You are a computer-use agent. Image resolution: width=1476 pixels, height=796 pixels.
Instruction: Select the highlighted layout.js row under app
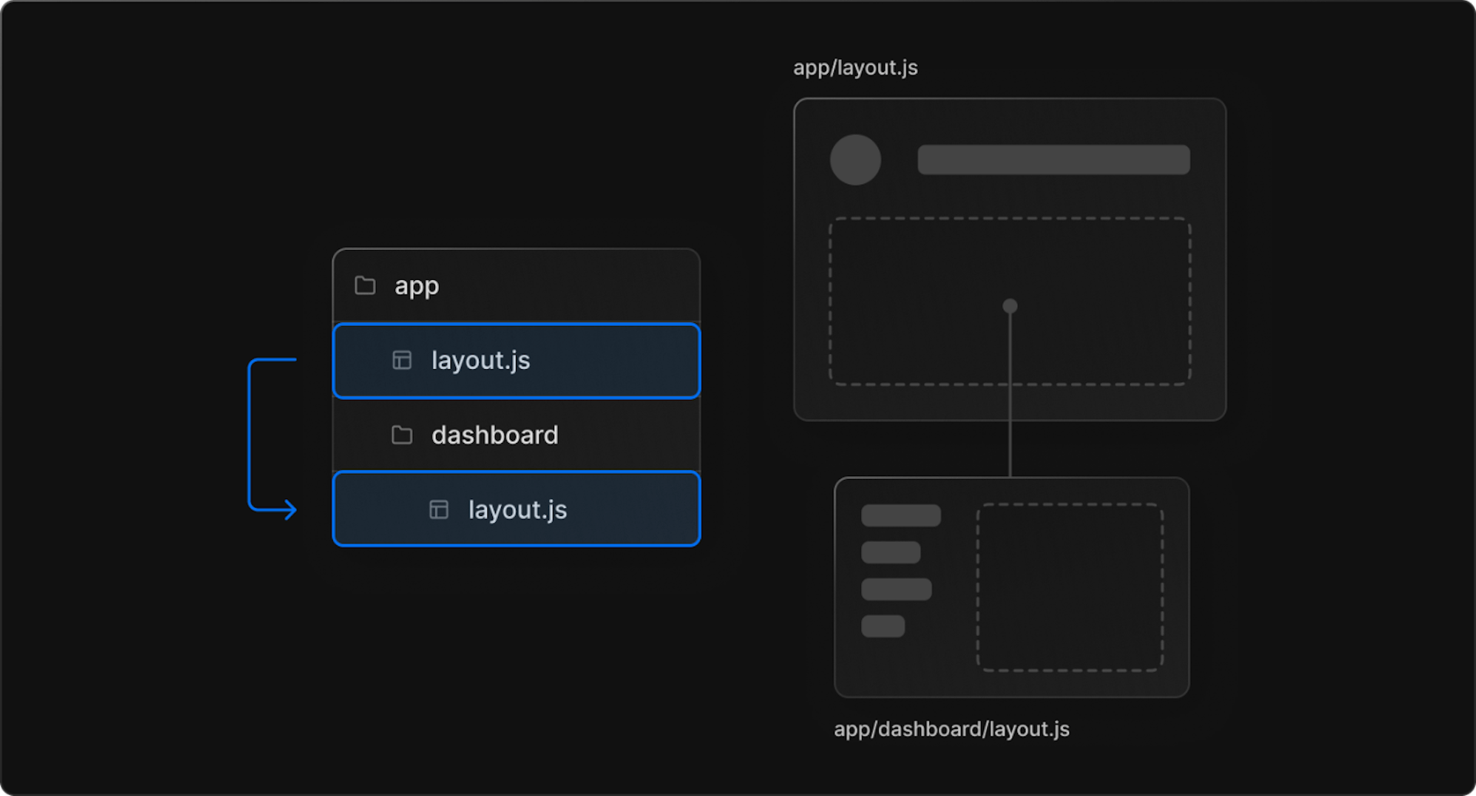click(x=516, y=360)
